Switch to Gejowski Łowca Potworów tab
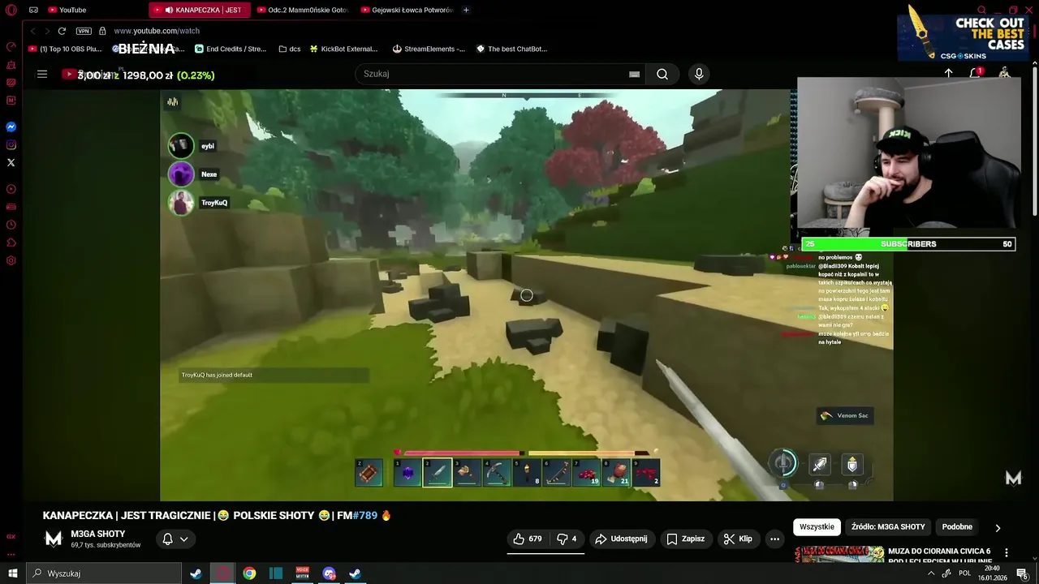 click(407, 10)
